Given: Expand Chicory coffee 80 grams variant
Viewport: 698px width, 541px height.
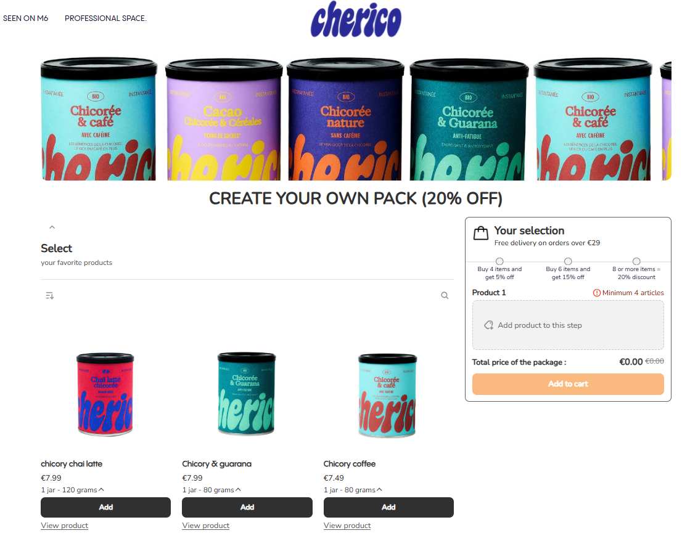Looking at the screenshot, I should coord(353,490).
